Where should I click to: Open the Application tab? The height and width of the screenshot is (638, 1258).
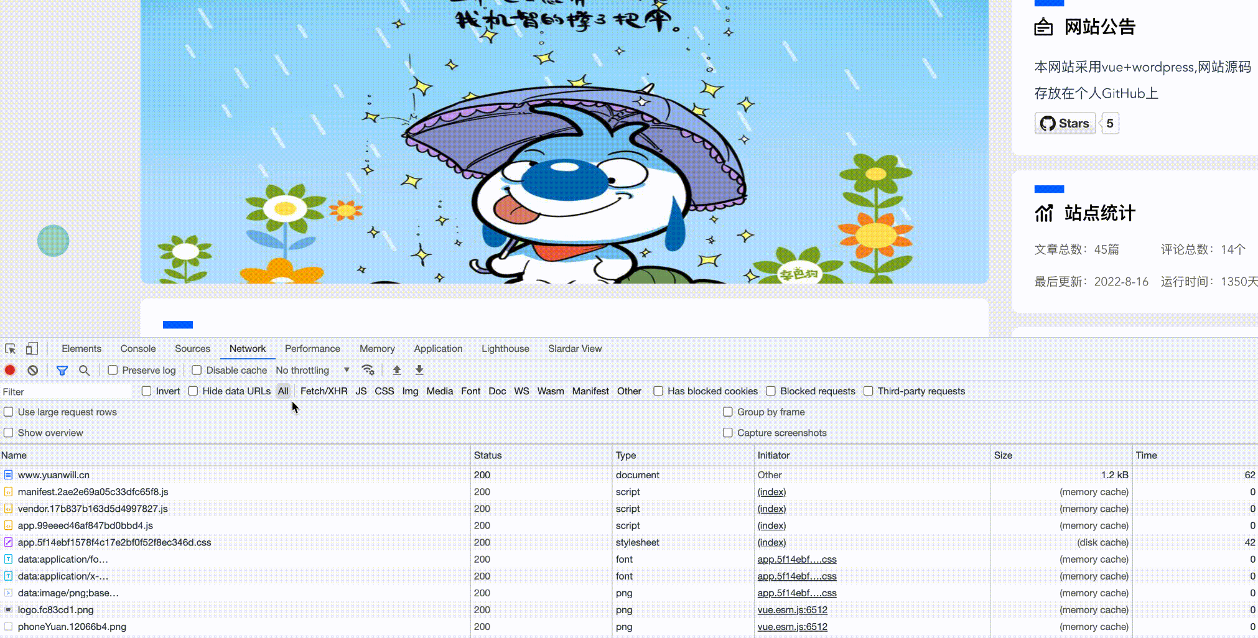[x=438, y=349]
